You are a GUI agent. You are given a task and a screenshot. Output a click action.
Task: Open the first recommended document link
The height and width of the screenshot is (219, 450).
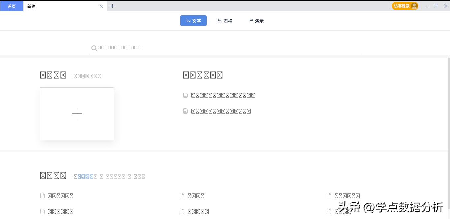tap(223, 95)
